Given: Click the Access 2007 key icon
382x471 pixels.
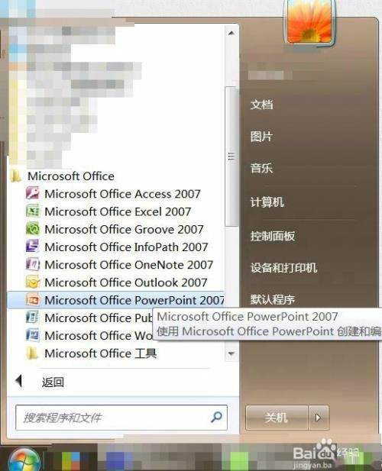Looking at the screenshot, I should 32,193.
